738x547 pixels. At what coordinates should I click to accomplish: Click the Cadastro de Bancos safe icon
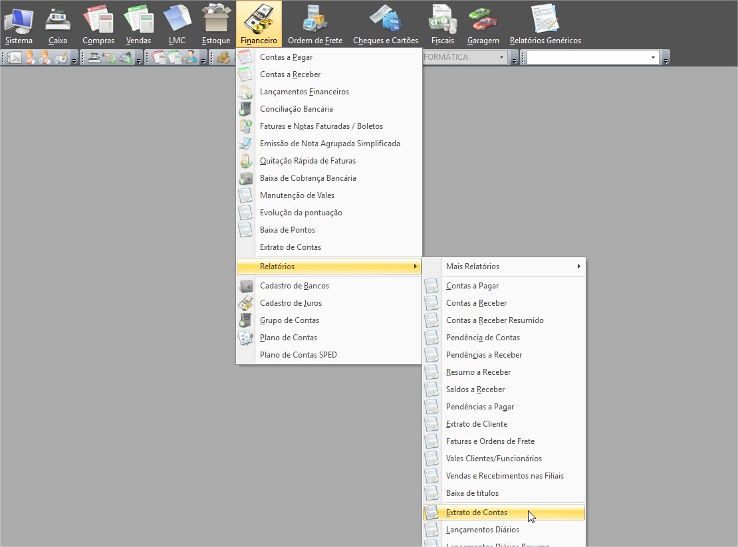click(x=245, y=286)
